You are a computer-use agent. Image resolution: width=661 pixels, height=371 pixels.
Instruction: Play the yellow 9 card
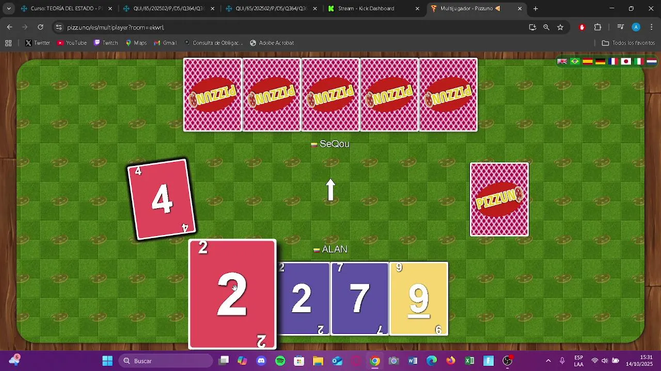click(419, 299)
